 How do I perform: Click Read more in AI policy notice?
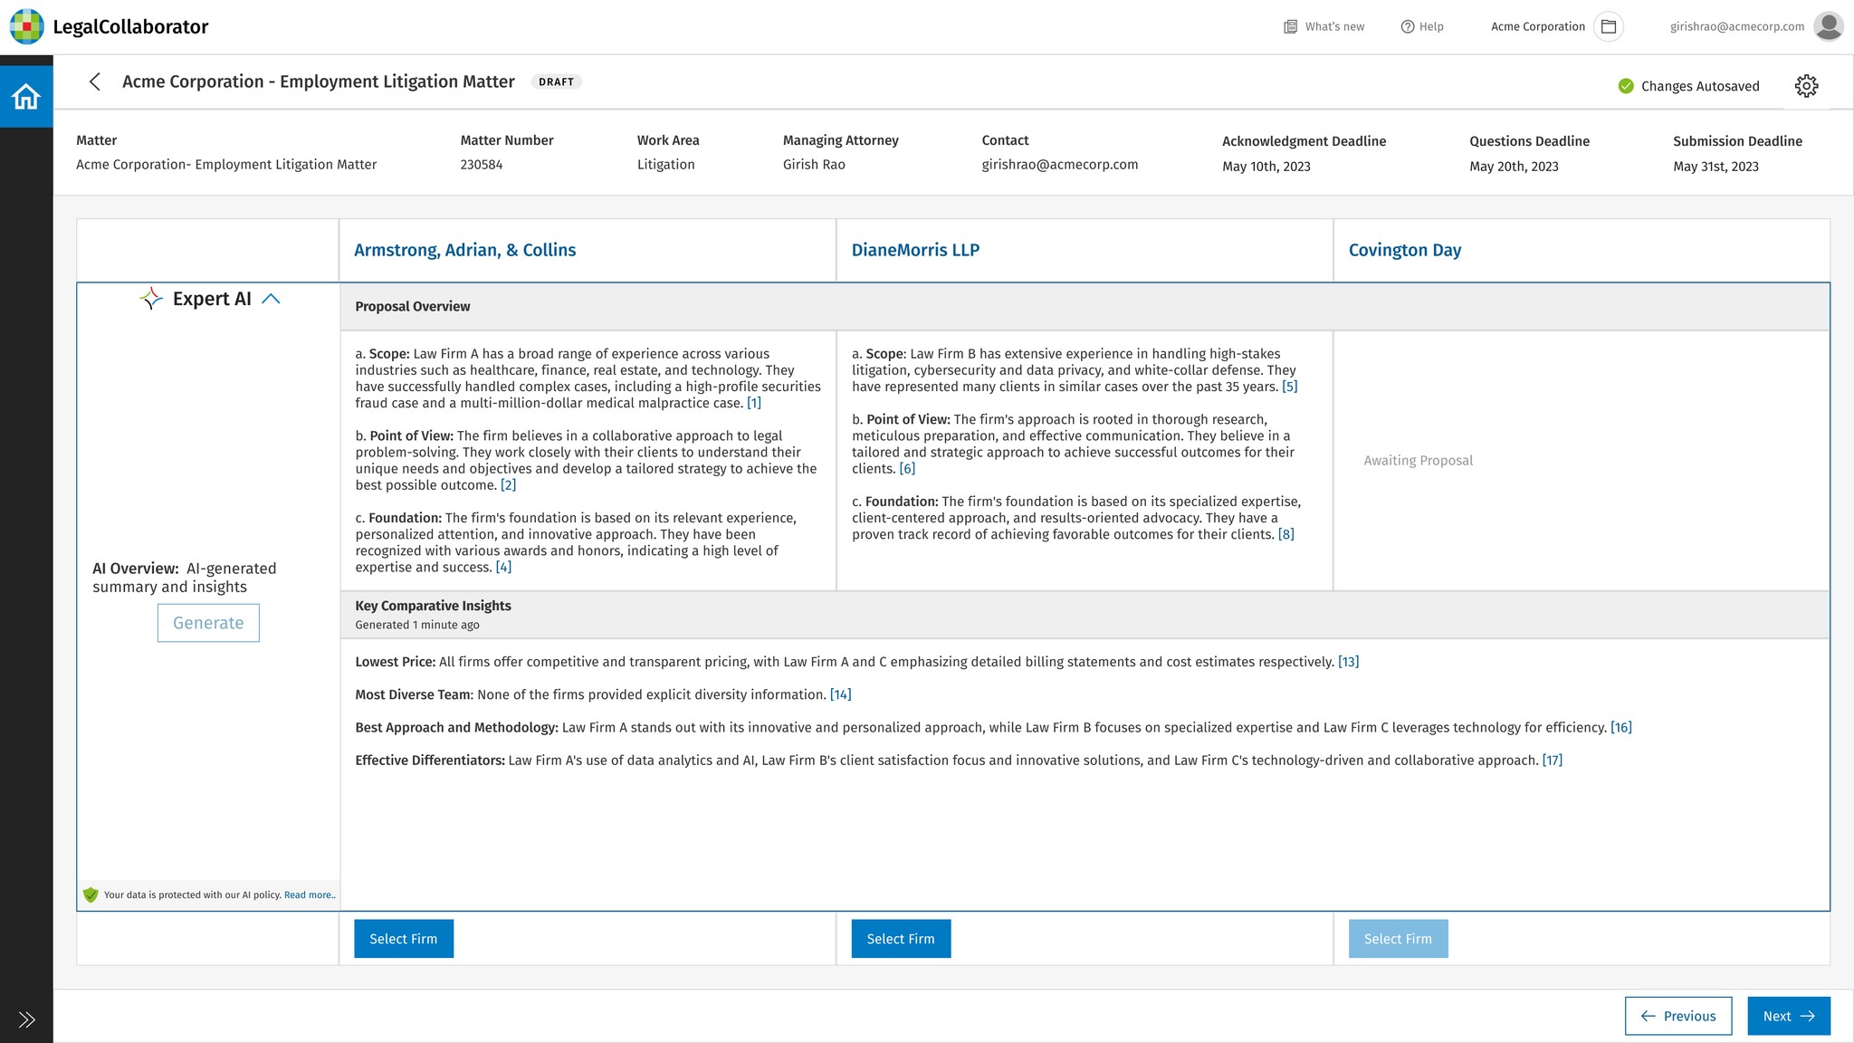[x=309, y=895]
